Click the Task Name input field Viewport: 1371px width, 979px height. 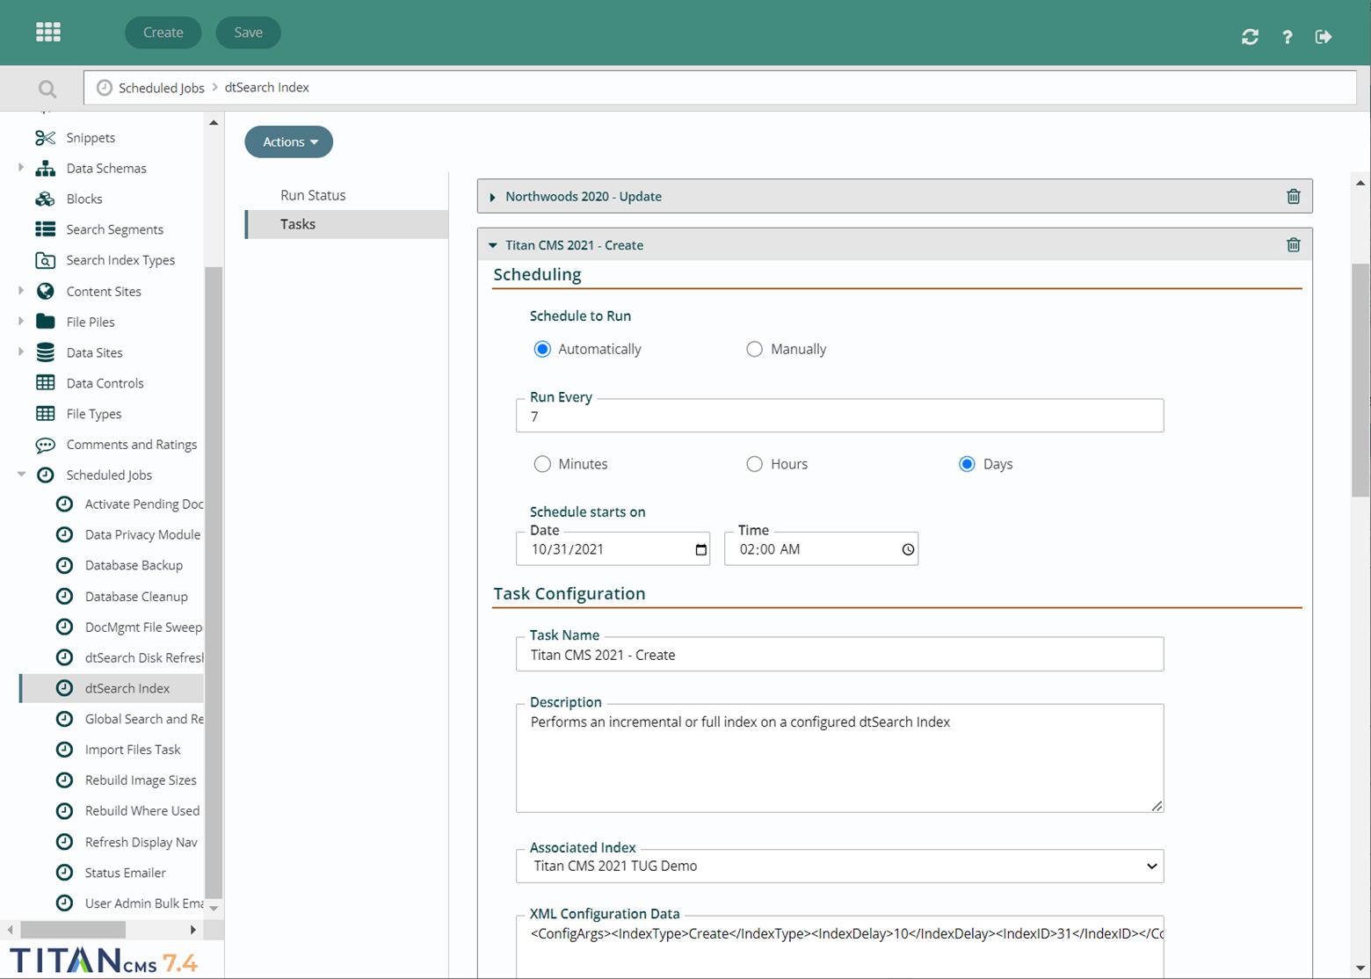pos(840,655)
